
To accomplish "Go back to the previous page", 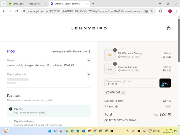I will click(x=4, y=11).
